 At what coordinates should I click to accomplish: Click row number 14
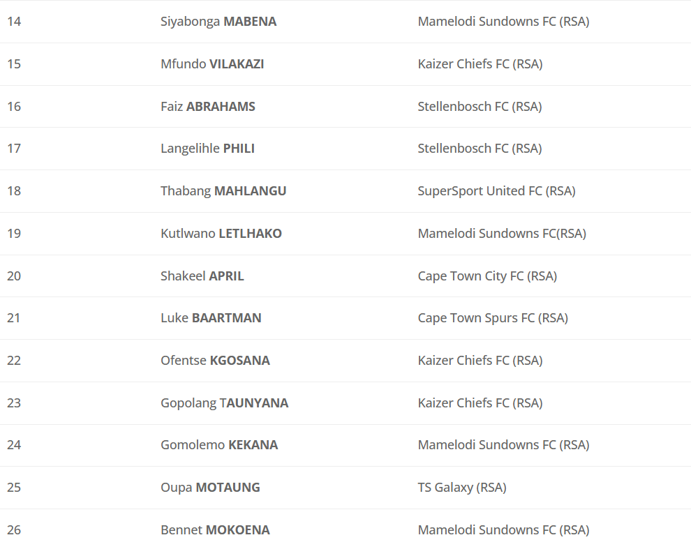point(14,22)
